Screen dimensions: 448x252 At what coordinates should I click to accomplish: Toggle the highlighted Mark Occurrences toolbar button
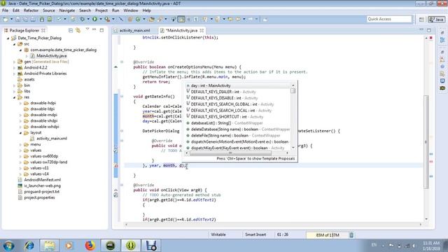coord(181,19)
